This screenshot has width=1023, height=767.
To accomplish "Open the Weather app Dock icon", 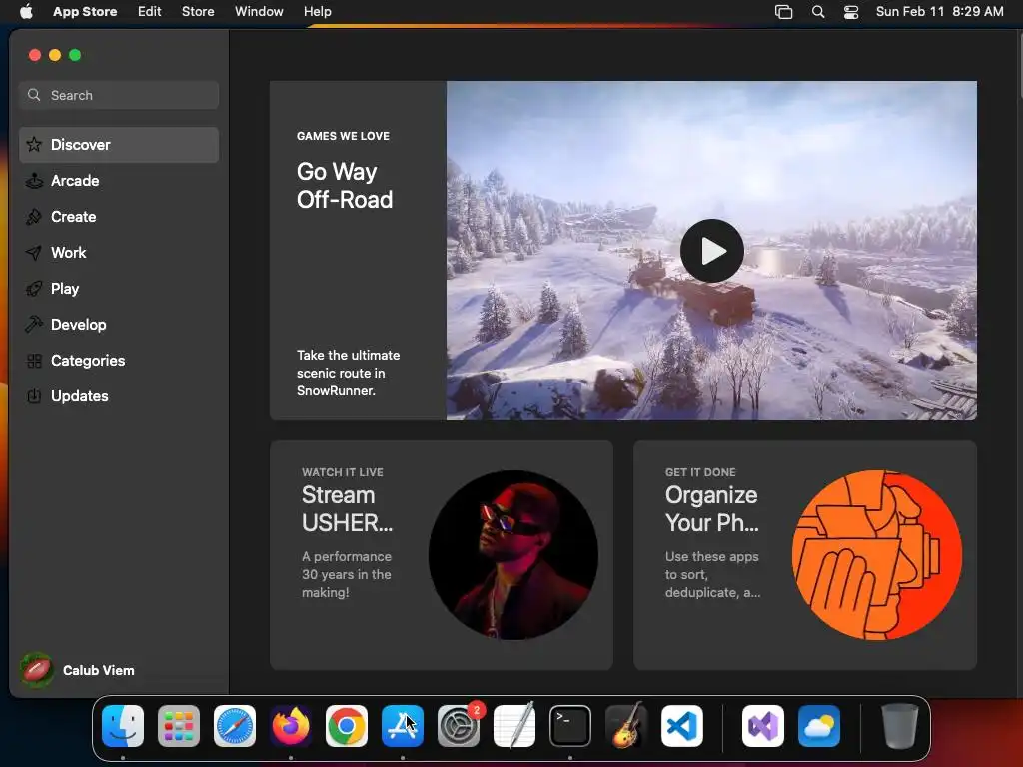I will click(819, 726).
